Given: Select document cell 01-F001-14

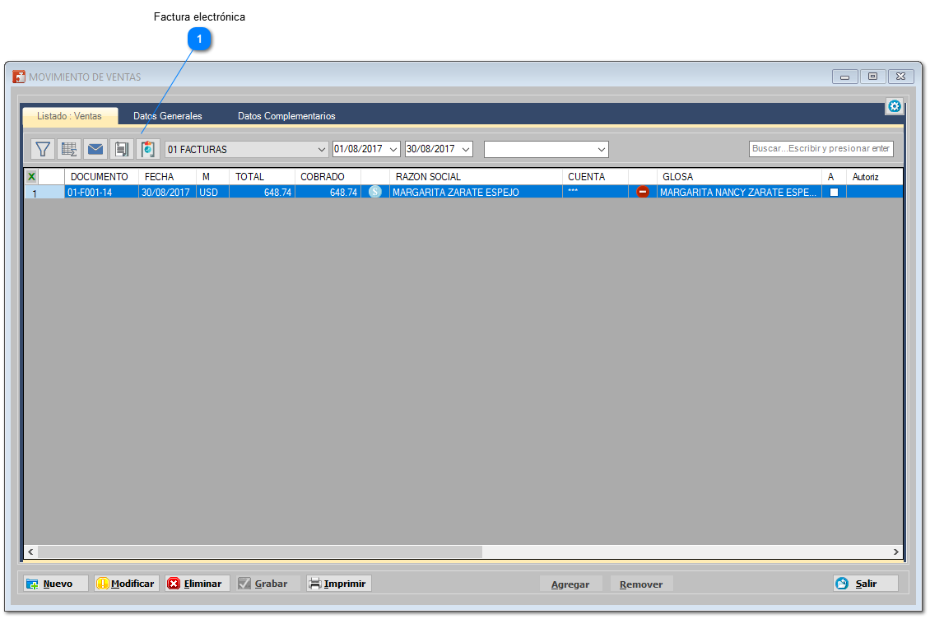Looking at the screenshot, I should [x=101, y=192].
